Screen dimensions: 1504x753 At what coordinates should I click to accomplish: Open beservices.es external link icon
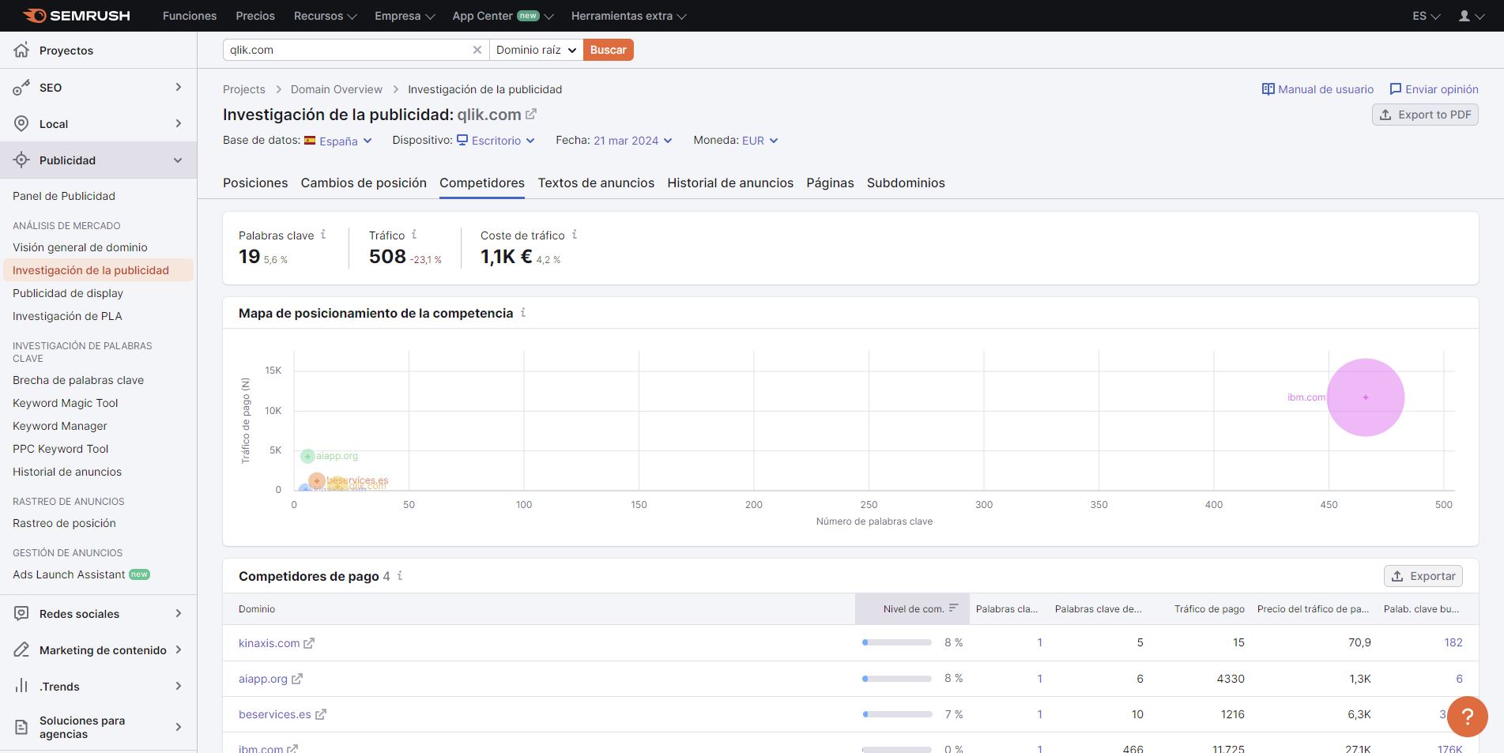point(321,714)
